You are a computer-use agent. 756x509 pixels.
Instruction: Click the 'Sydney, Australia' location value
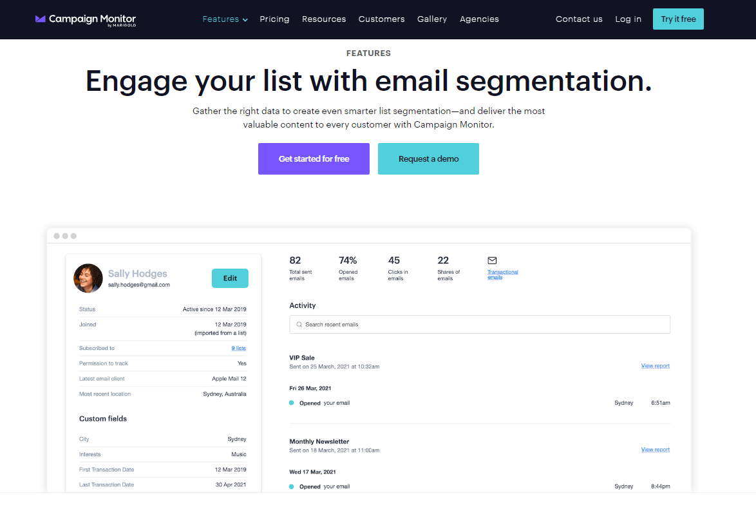pos(225,394)
